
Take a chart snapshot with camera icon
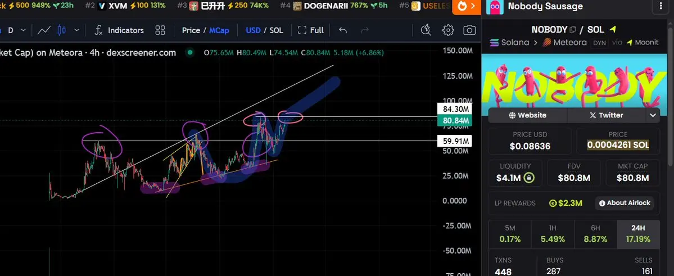[469, 30]
